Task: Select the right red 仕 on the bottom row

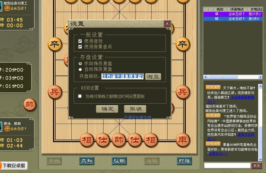Action: (135, 140)
